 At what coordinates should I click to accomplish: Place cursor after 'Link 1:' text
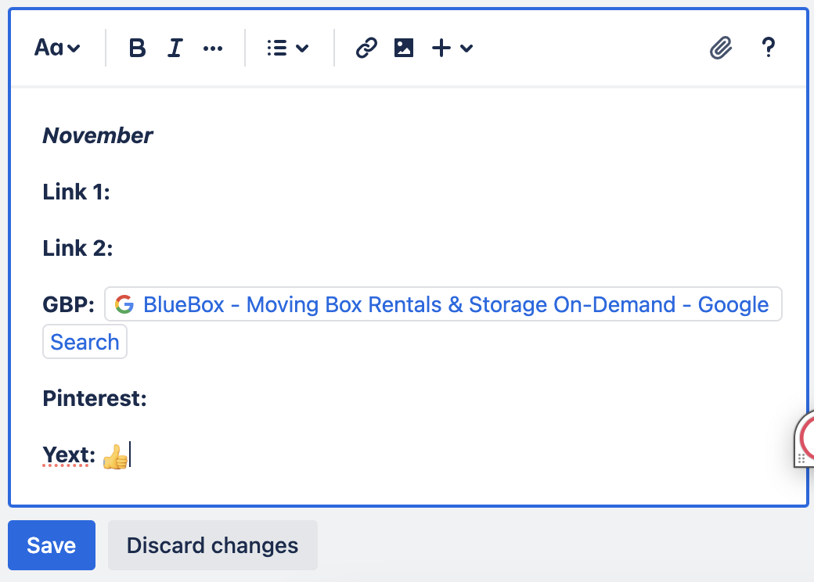click(111, 192)
